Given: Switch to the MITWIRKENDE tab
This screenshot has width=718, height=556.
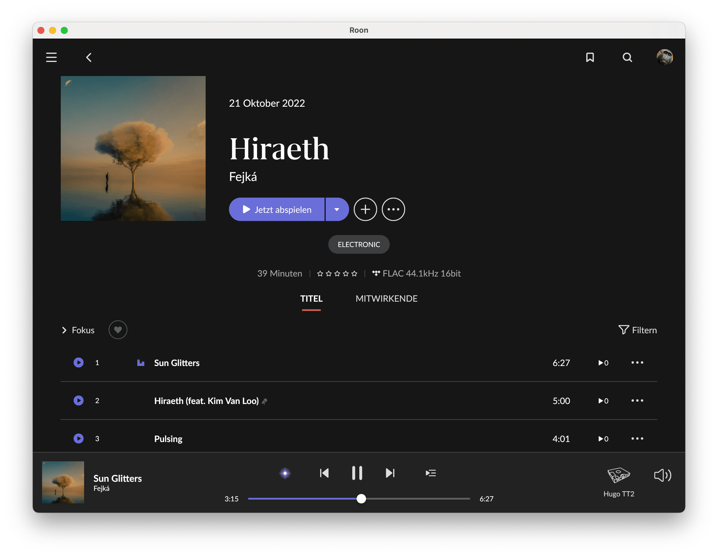Looking at the screenshot, I should tap(386, 298).
